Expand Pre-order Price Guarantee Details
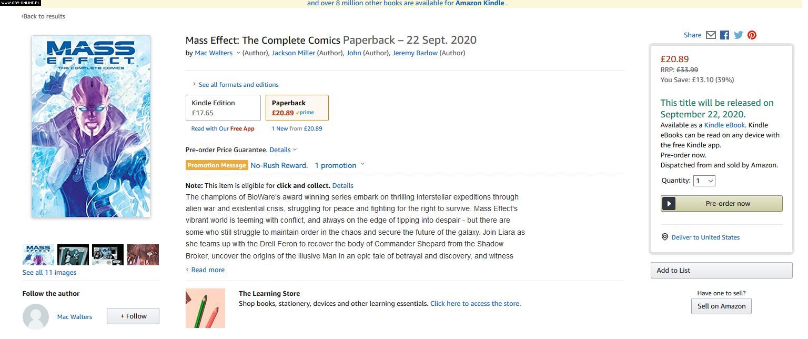 [x=283, y=150]
